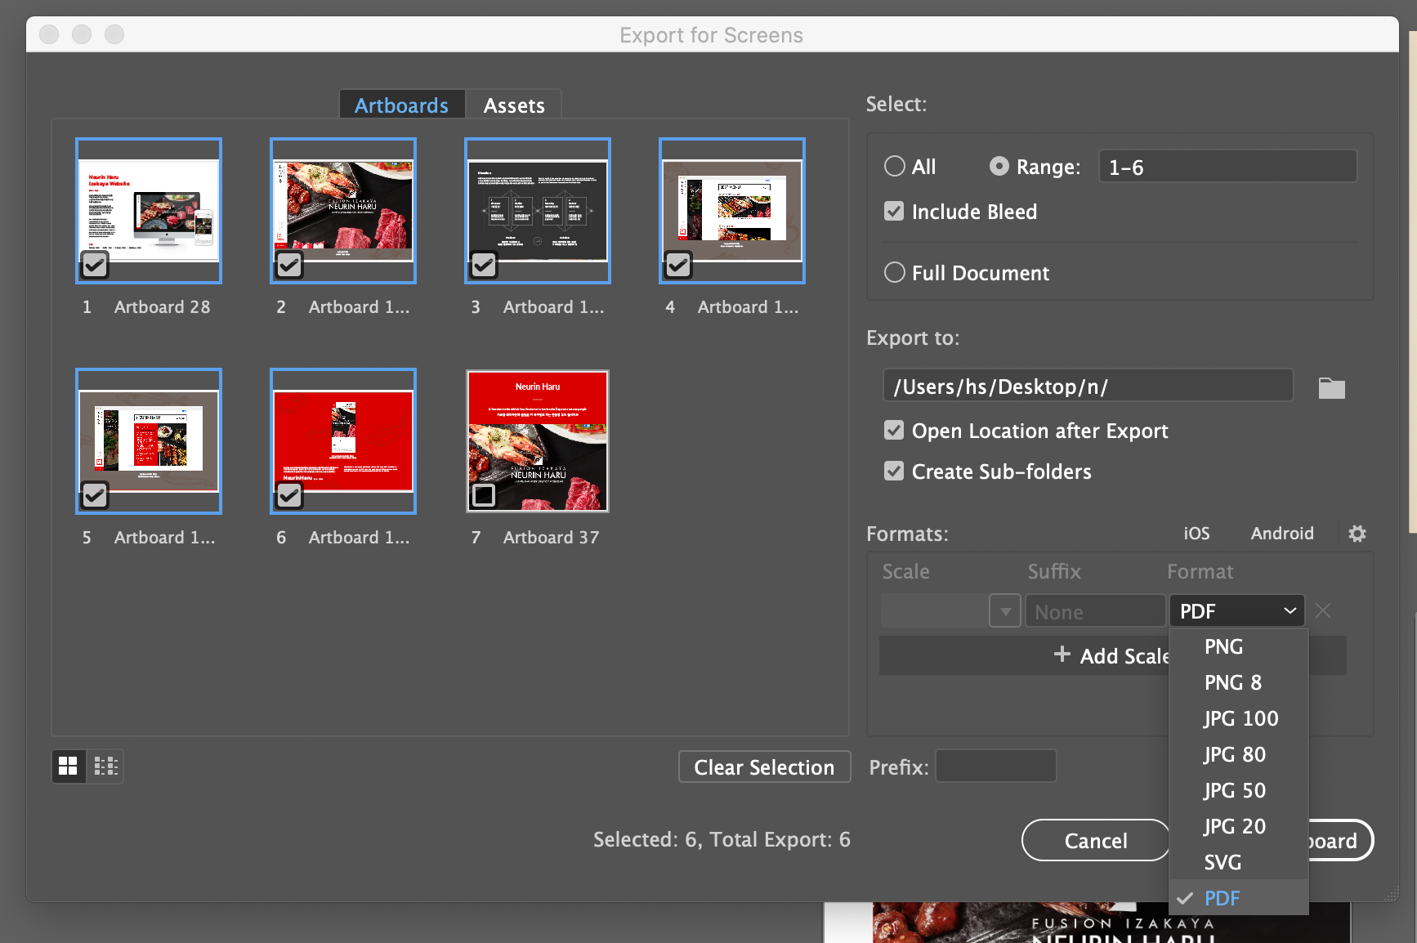The height and width of the screenshot is (943, 1417).
Task: Select the All radio button
Action: click(x=895, y=167)
